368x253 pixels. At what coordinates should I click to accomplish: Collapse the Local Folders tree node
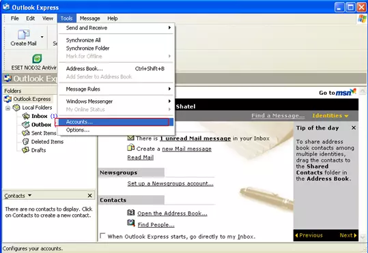click(x=8, y=108)
